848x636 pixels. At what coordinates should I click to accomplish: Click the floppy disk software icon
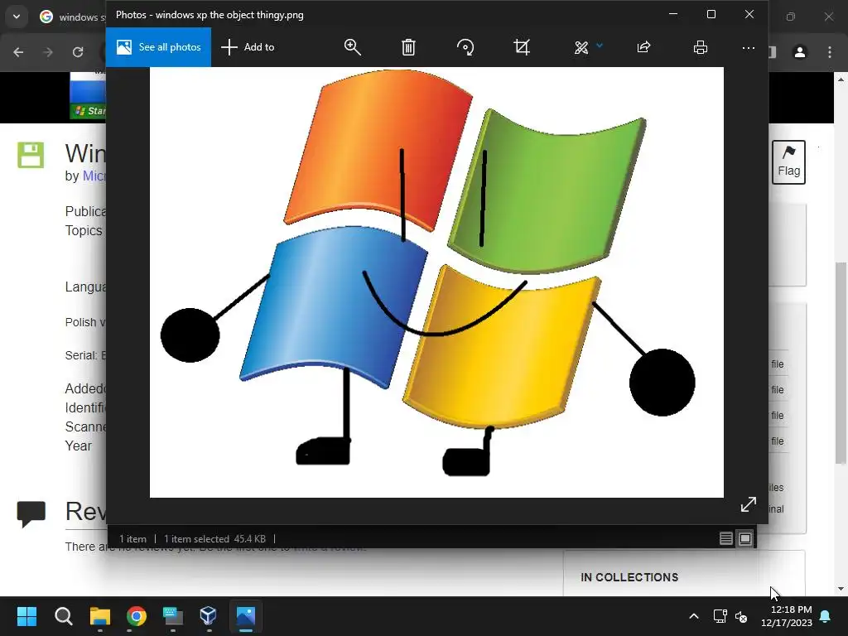(31, 155)
